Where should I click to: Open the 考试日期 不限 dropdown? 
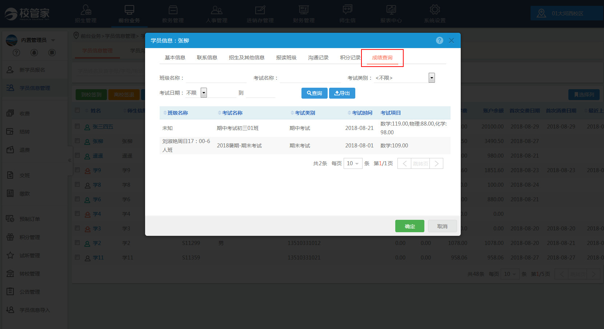tap(204, 93)
